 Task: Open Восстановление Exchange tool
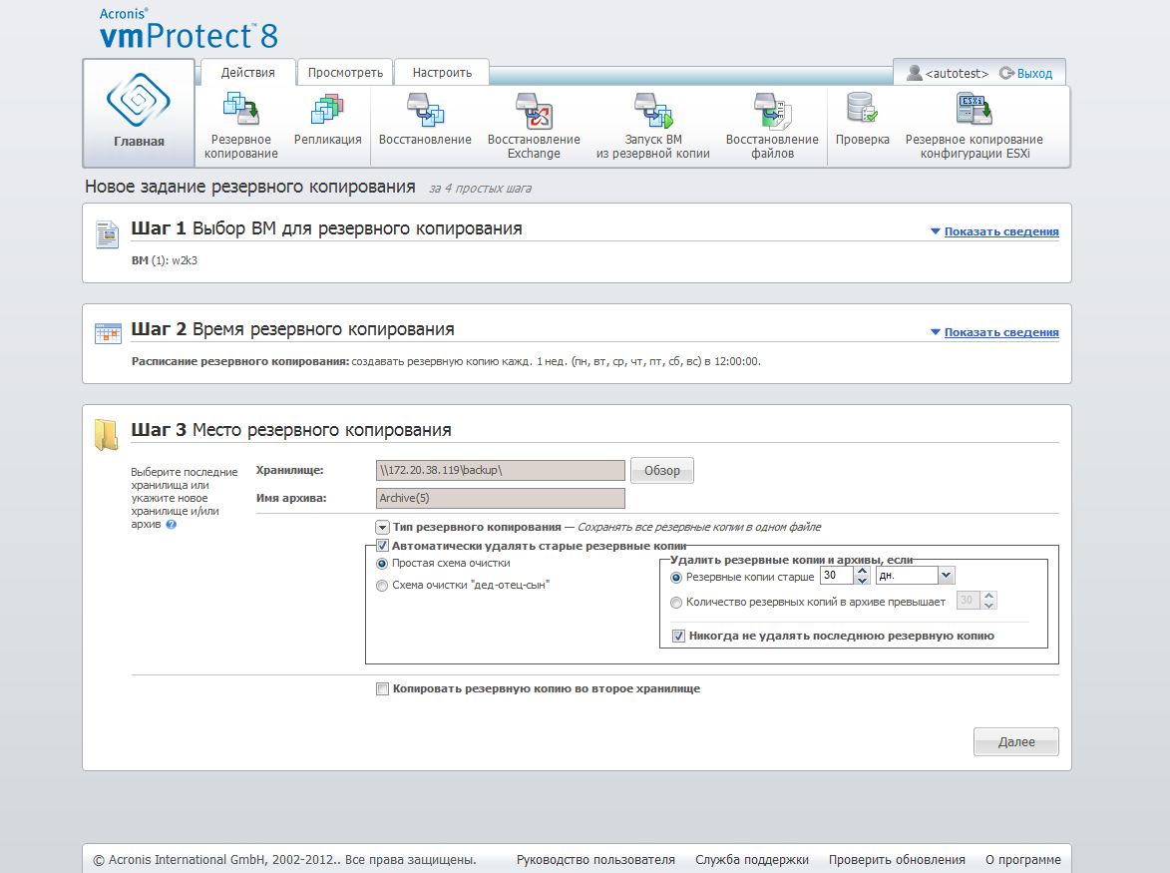[534, 126]
